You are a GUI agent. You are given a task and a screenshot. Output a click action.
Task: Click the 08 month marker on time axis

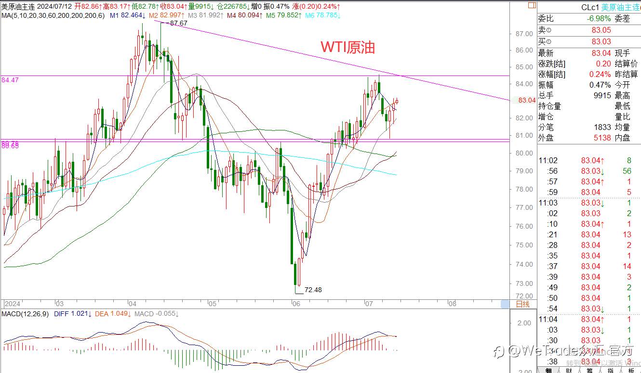click(x=452, y=304)
